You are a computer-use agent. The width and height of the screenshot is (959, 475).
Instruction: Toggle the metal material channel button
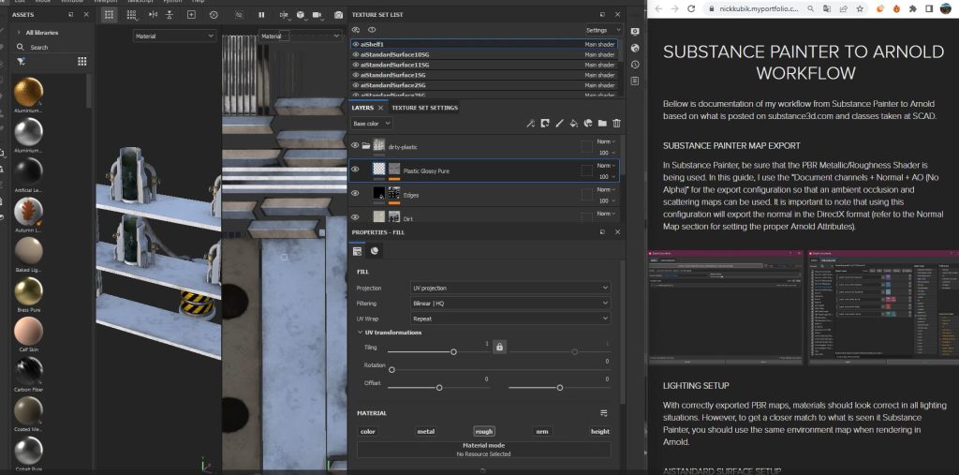[x=426, y=432]
